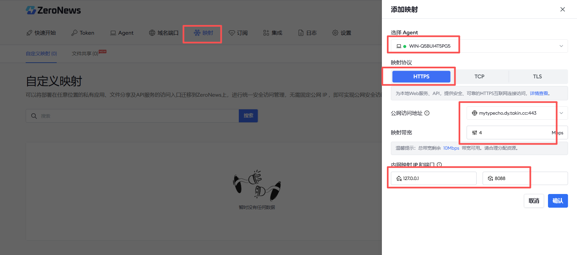Select HTTPS mapping protocol

421,76
